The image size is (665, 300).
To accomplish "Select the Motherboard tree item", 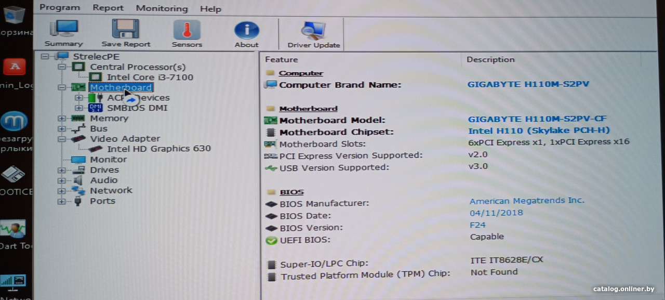I will point(121,87).
